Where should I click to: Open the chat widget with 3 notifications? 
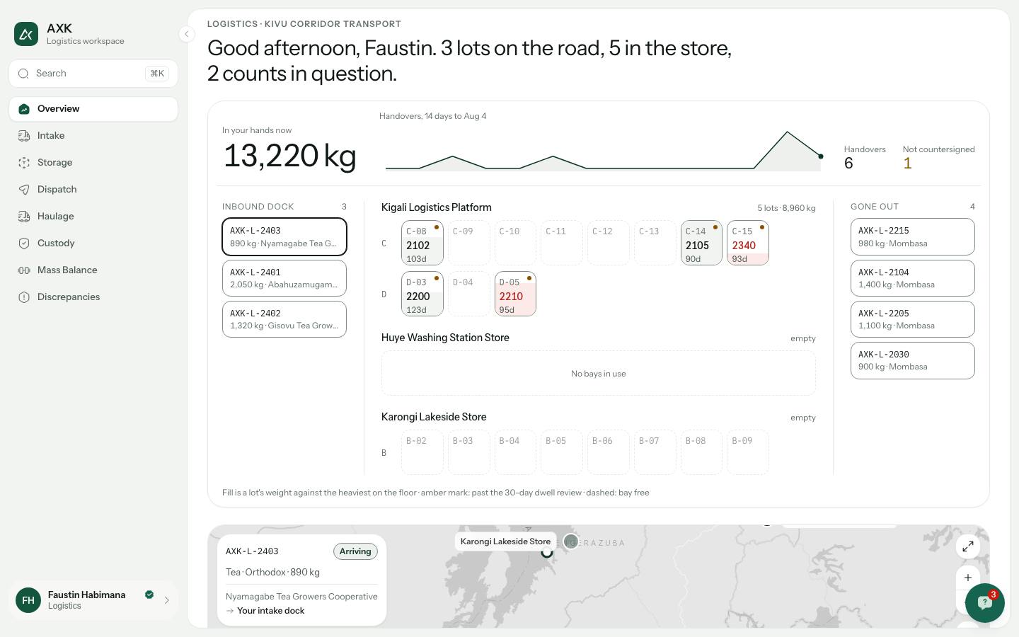point(984,603)
